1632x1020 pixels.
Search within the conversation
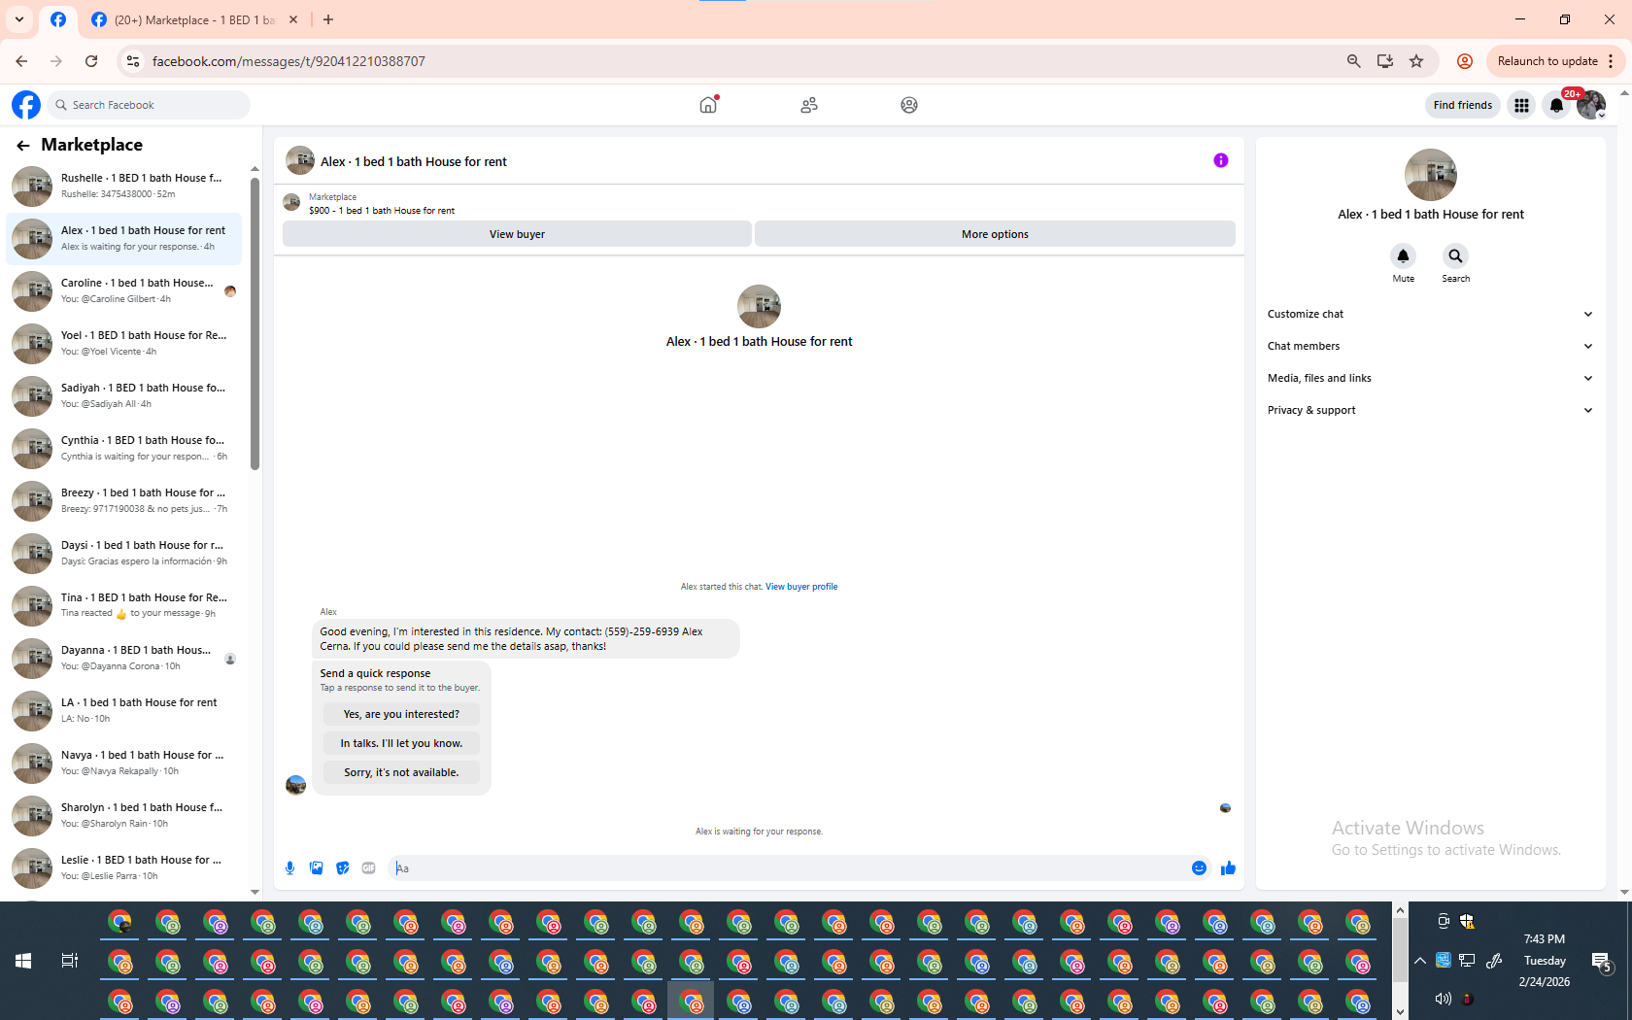[1455, 256]
